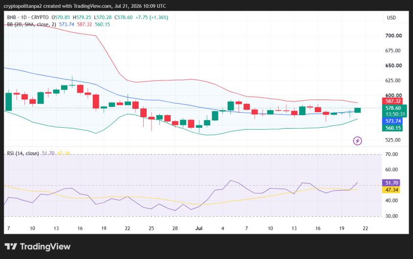Click the BNB 1D CRYPTO symbol title

(28, 18)
